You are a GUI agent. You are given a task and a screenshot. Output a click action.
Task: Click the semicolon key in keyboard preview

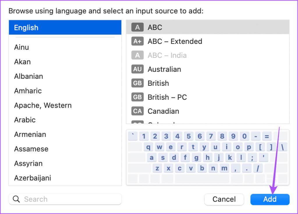pyautogui.click(x=252, y=157)
